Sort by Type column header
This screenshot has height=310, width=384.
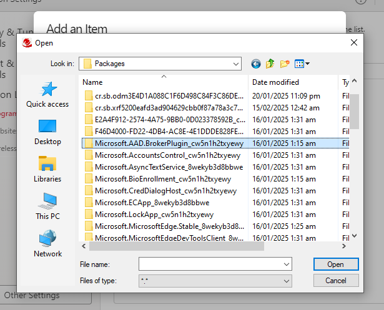[x=344, y=82]
